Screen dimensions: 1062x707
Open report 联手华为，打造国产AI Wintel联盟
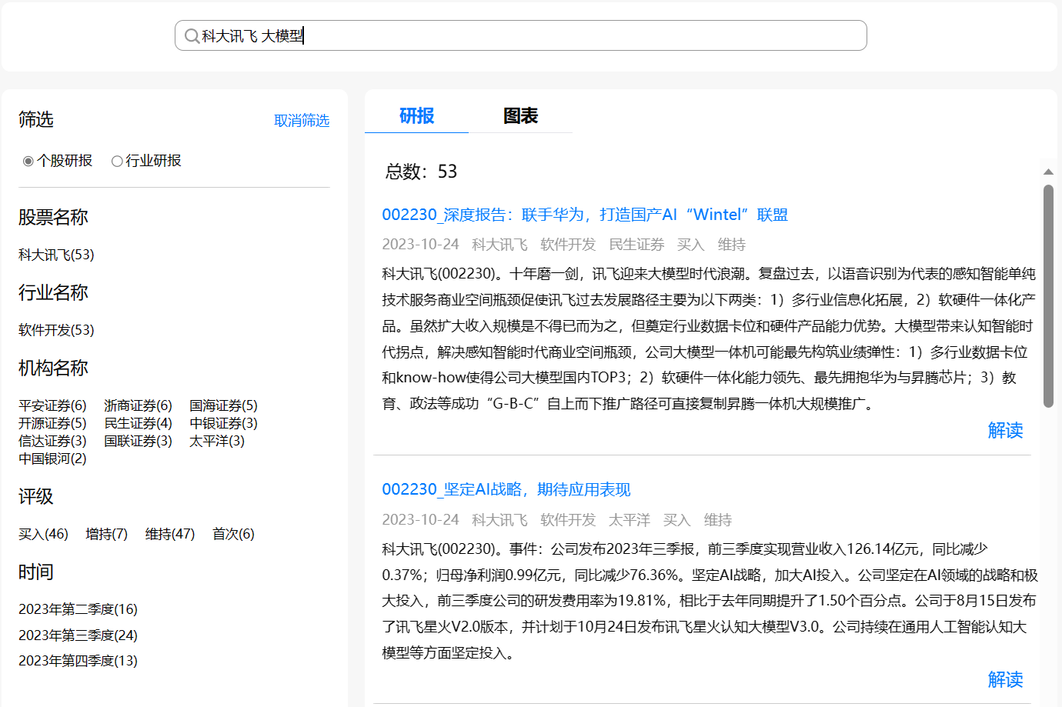click(x=585, y=215)
